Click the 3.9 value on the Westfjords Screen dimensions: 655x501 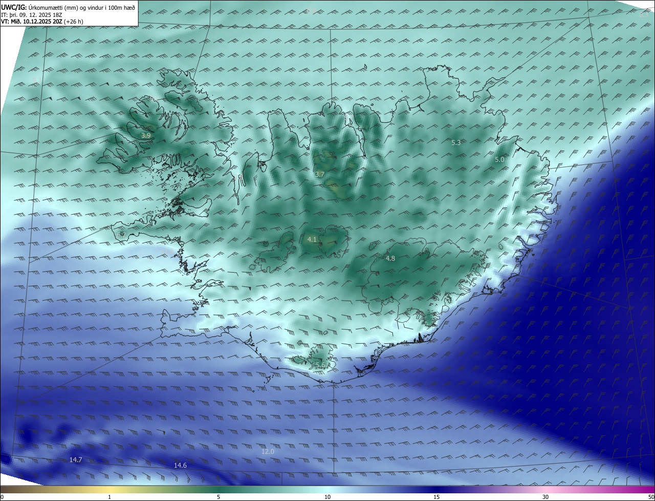click(146, 136)
